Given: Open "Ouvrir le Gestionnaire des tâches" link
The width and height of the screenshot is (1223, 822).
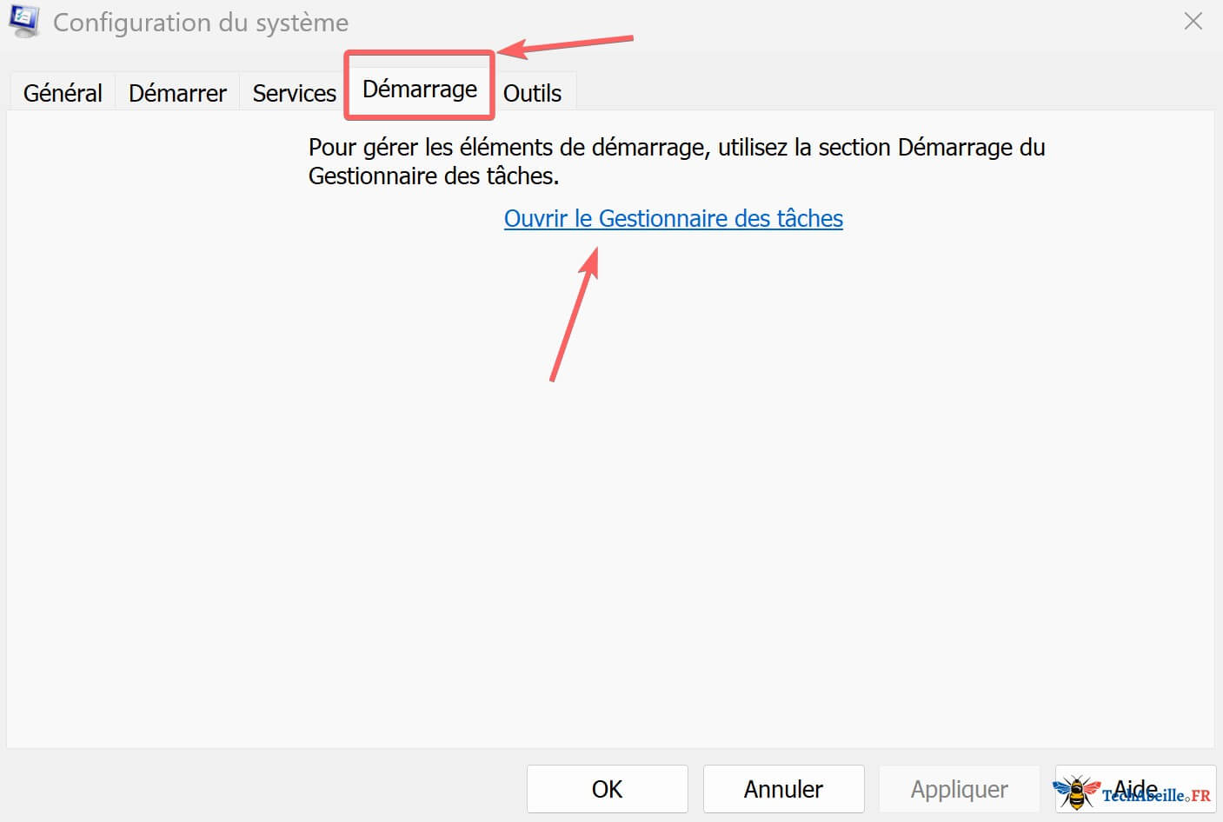Looking at the screenshot, I should coord(674,218).
